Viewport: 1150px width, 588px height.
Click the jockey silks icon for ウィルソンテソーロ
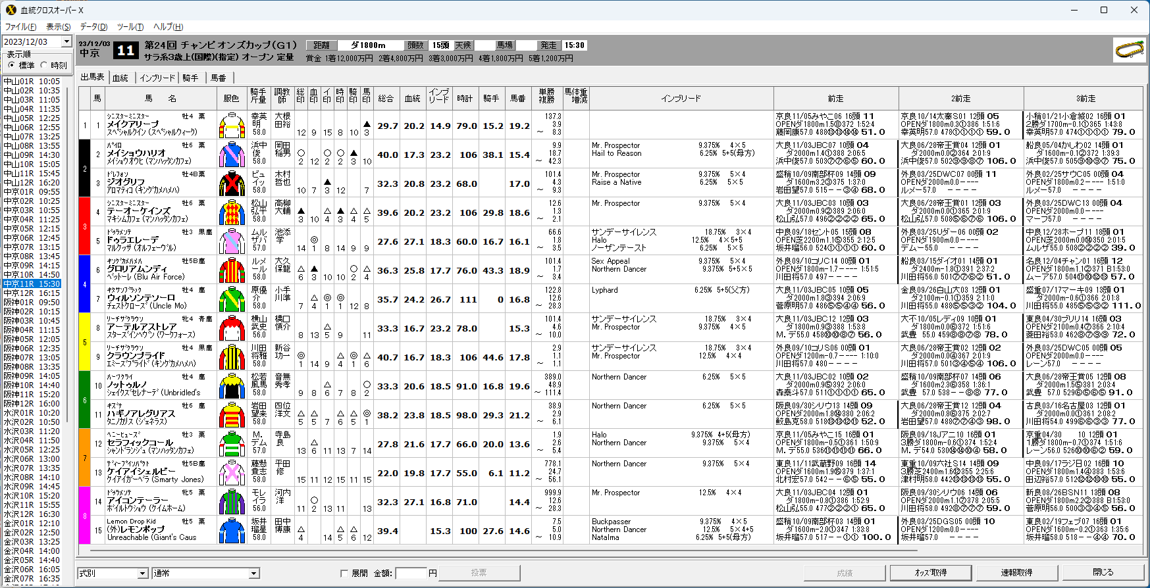click(x=232, y=299)
